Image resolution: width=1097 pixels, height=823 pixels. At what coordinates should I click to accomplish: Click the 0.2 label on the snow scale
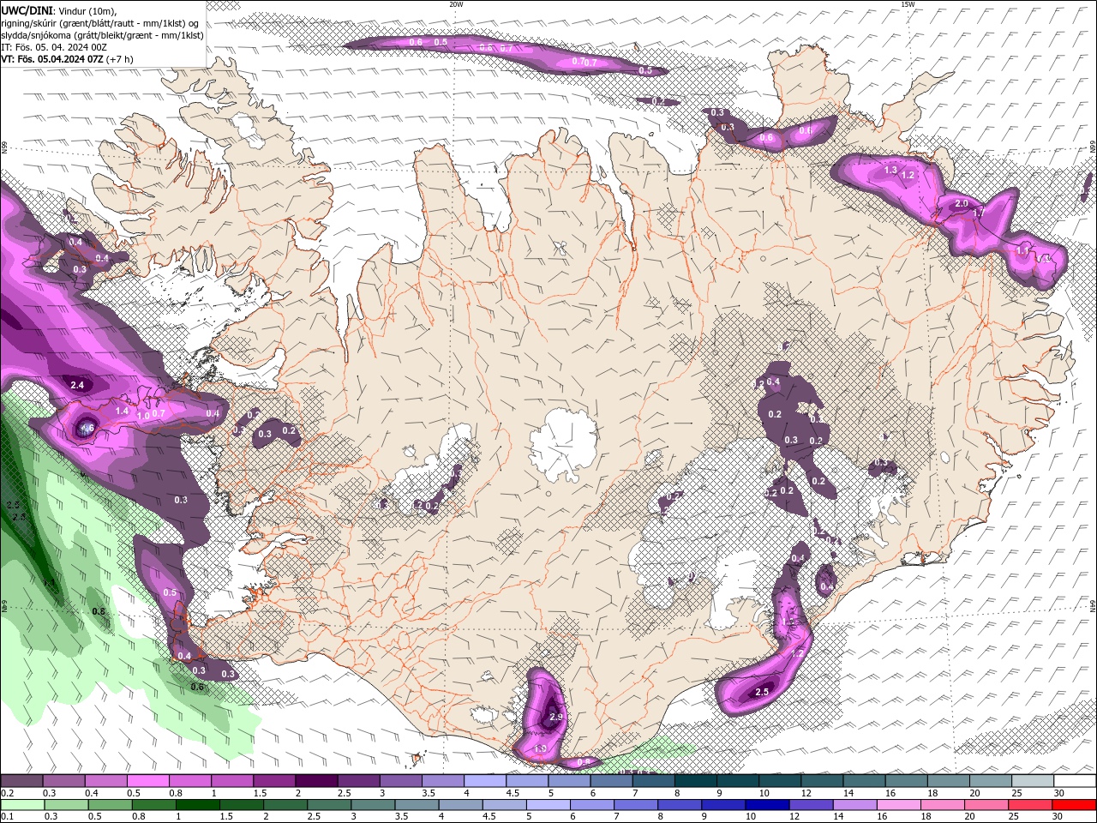click(x=8, y=793)
